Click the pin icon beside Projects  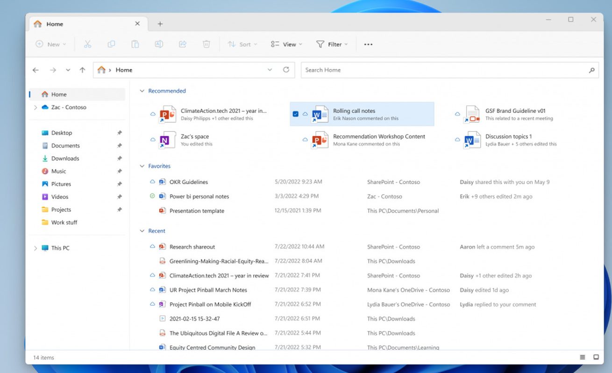[120, 210]
